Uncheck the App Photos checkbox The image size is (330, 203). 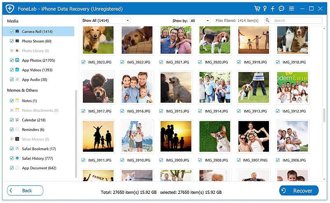point(12,60)
